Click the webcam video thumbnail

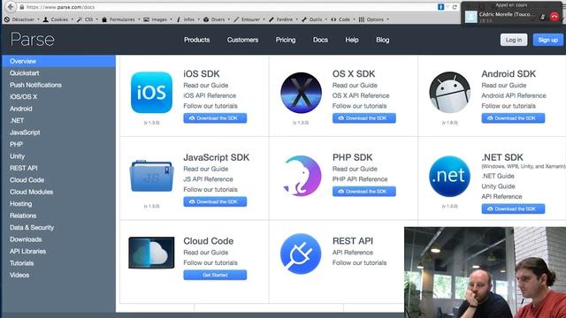(486, 272)
